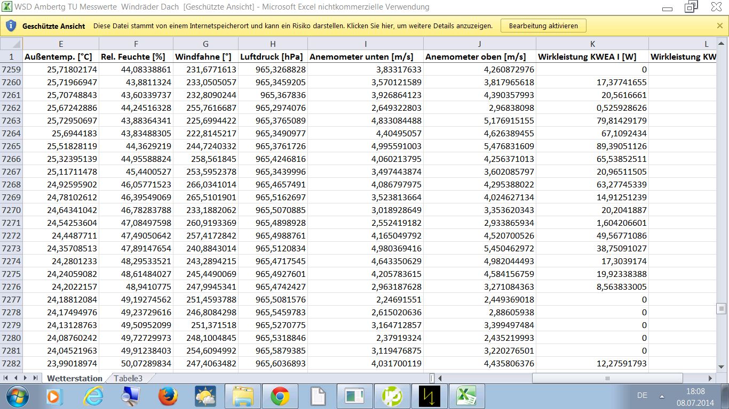Open the DE language selector in taskbar
Image resolution: width=729 pixels, height=409 pixels.
642,396
